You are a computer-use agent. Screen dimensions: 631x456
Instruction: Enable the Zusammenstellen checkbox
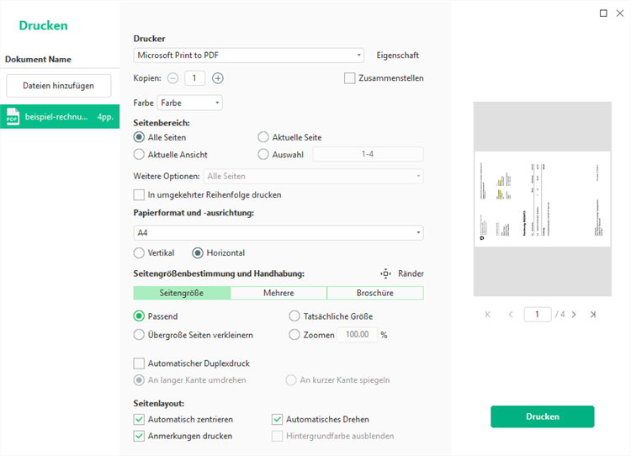pos(349,78)
